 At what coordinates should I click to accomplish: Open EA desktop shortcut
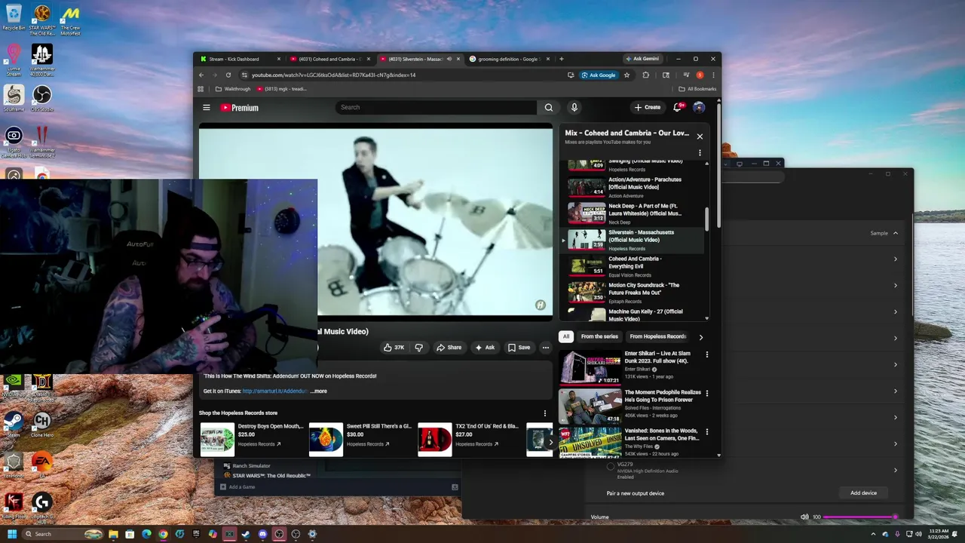[42, 465]
